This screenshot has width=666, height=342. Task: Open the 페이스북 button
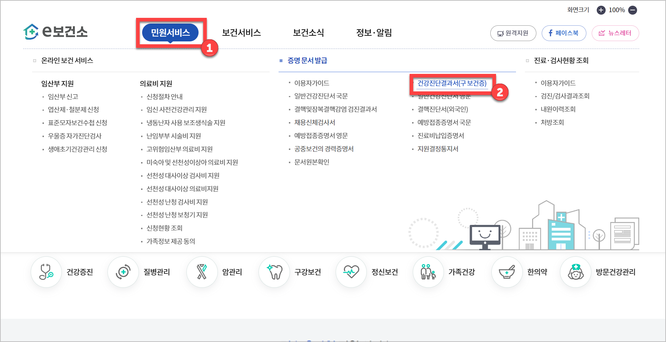tap(564, 33)
